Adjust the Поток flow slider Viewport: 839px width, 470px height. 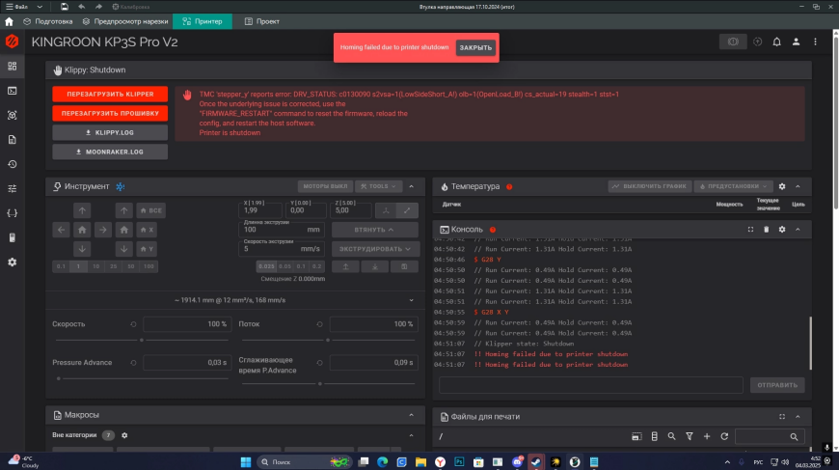click(x=328, y=340)
